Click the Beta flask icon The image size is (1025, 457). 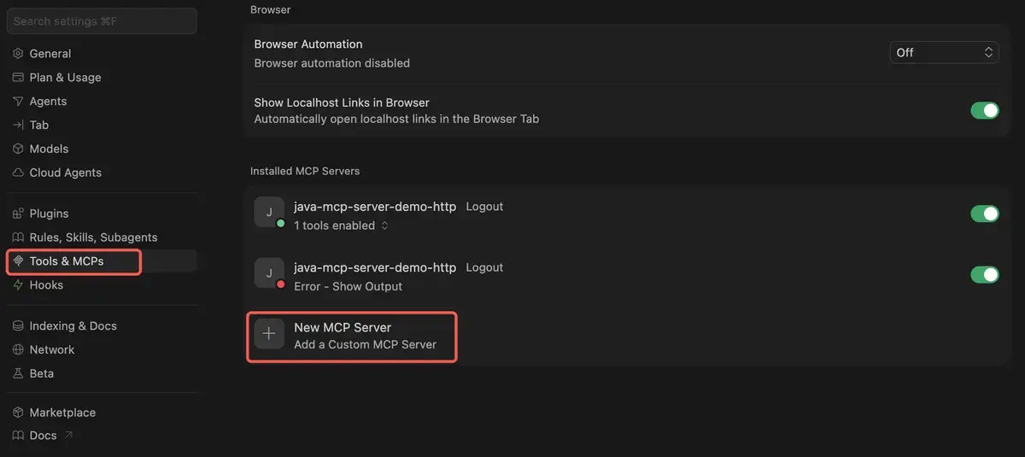pyautogui.click(x=18, y=374)
